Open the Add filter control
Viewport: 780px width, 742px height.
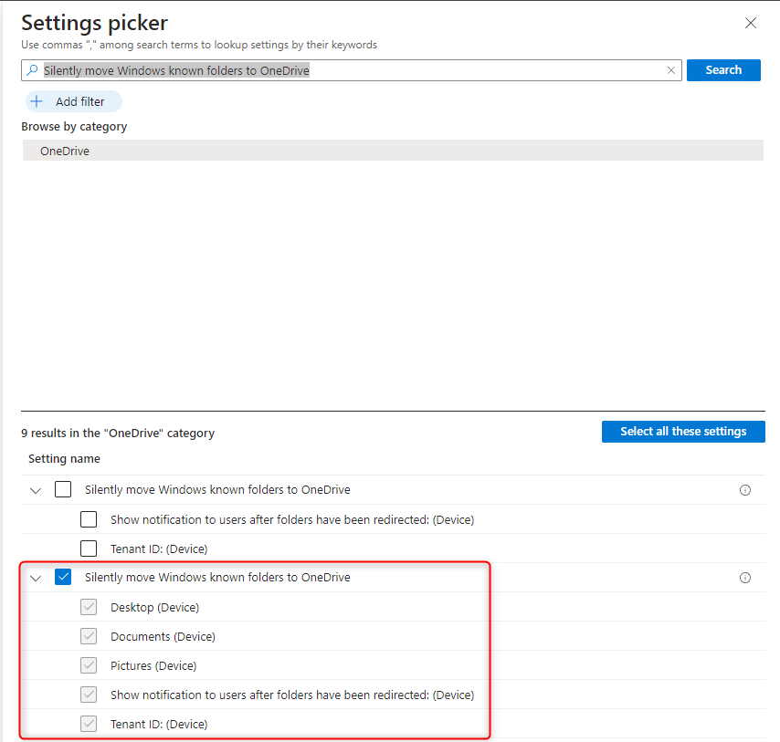(73, 101)
